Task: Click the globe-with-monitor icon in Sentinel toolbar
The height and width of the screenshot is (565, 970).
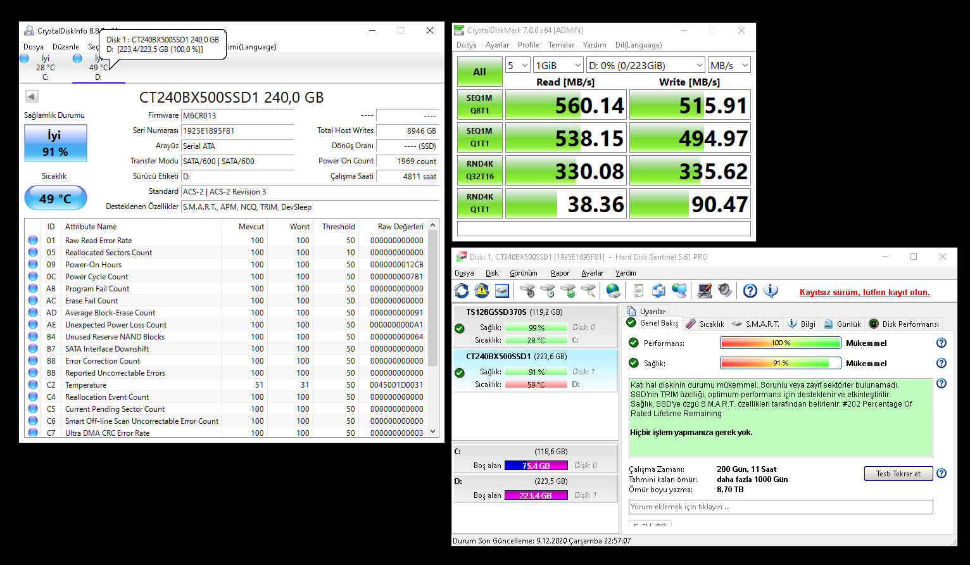Action: coord(679,291)
